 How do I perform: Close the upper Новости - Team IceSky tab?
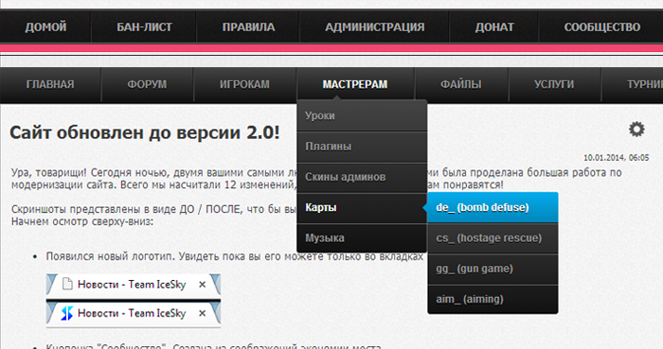pyautogui.click(x=202, y=285)
